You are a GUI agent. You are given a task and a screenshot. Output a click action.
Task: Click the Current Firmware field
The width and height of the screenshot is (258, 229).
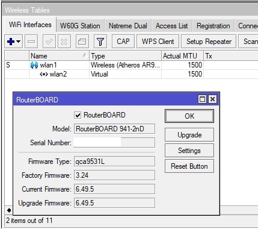pos(114,189)
